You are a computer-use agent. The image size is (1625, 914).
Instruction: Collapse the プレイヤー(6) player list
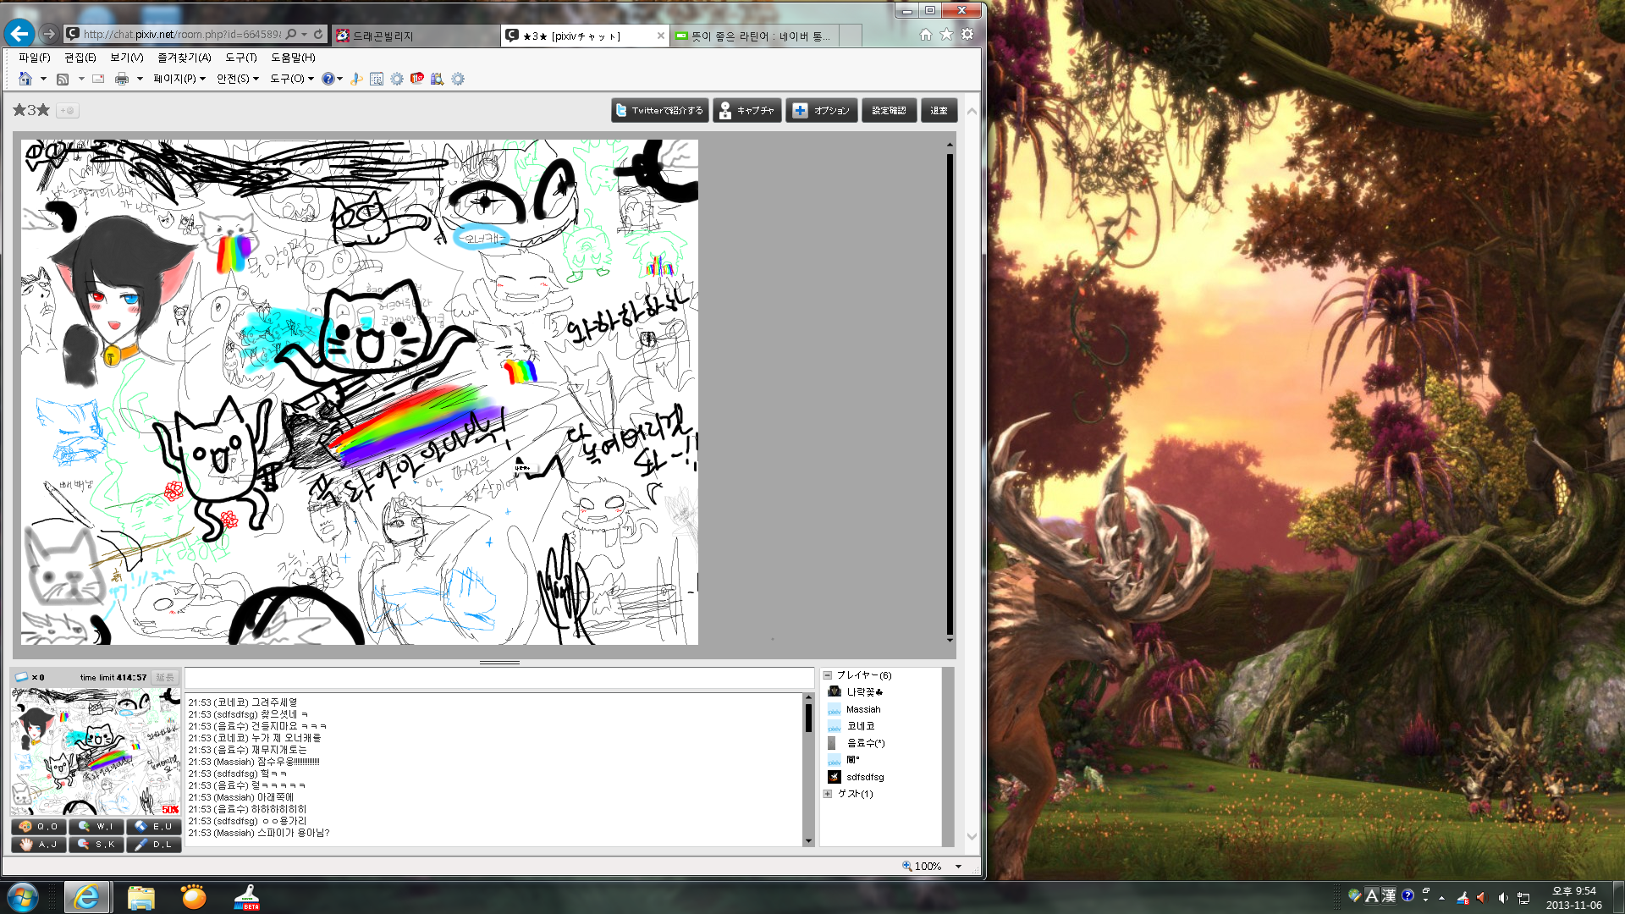coord(828,675)
